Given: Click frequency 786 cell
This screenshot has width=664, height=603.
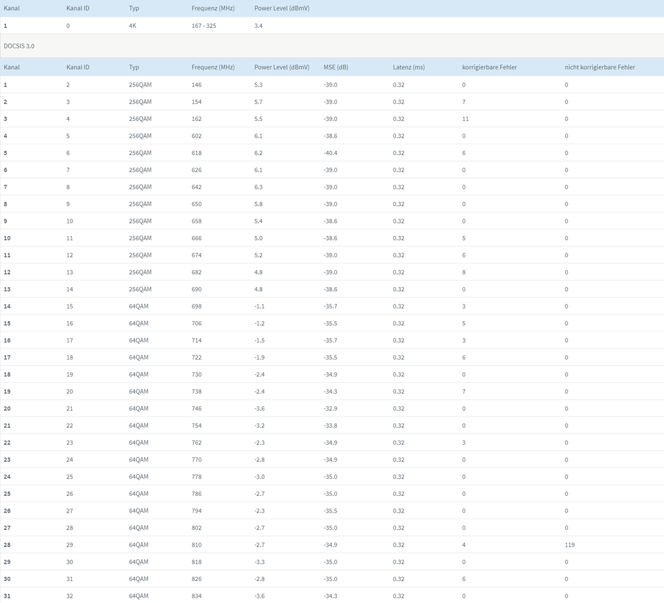Looking at the screenshot, I should 197,494.
